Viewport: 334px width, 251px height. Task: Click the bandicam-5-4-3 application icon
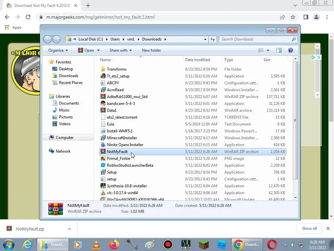point(103,104)
